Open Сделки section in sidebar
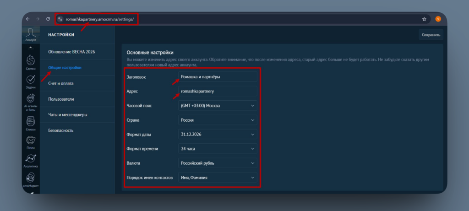Image resolution: width=469 pixels, height=211 pixels. pos(31,62)
